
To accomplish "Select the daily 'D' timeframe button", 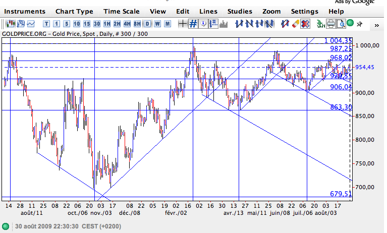I will [x=147, y=23].
